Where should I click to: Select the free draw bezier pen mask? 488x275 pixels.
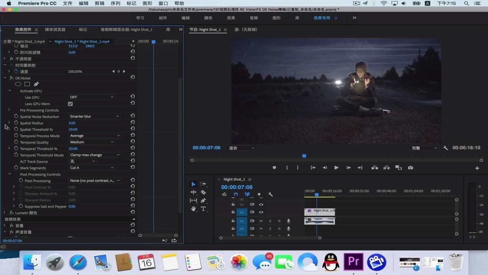[36, 84]
